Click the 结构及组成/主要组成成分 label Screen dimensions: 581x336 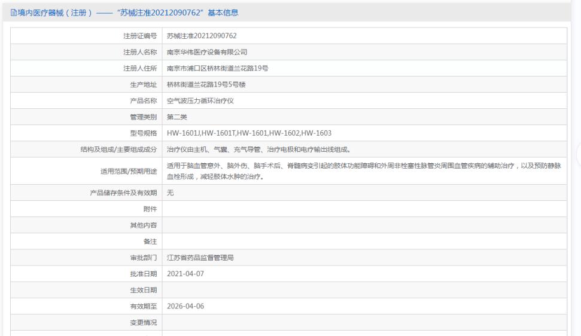point(118,149)
